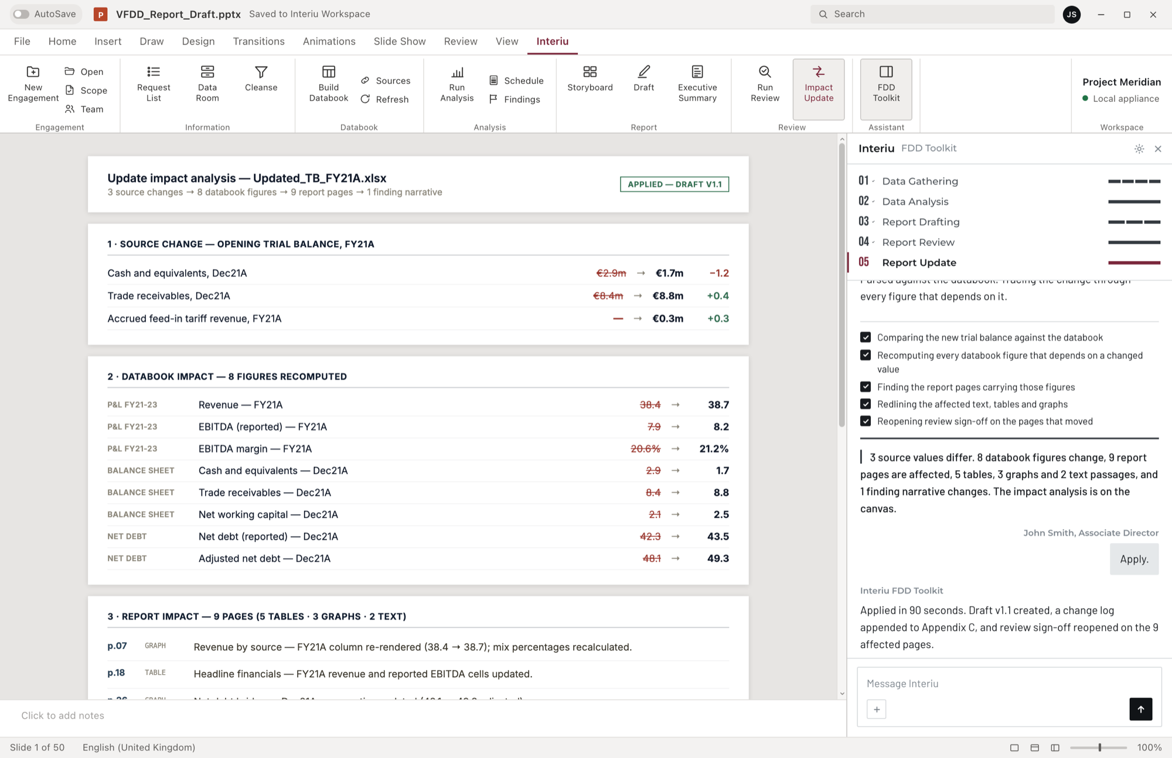Select the Cleanse filter tool
Viewport: 1172px width, 758px height.
261,79
